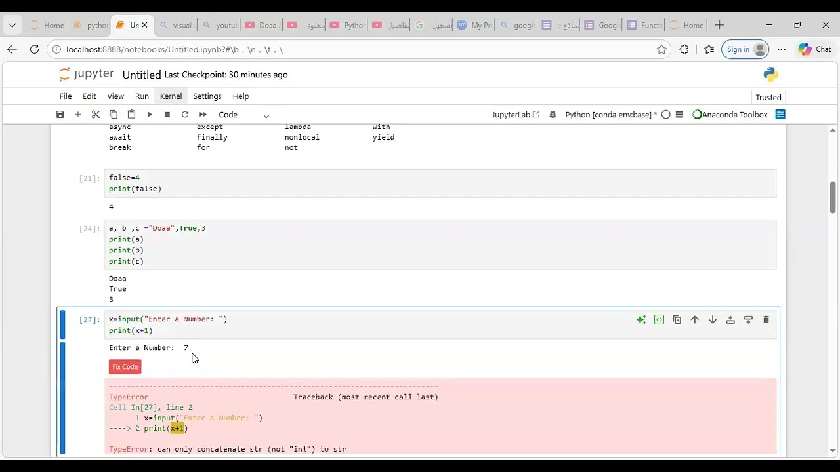Image resolution: width=840 pixels, height=472 pixels.
Task: Restart kernel and run all cells
Action: (x=203, y=115)
